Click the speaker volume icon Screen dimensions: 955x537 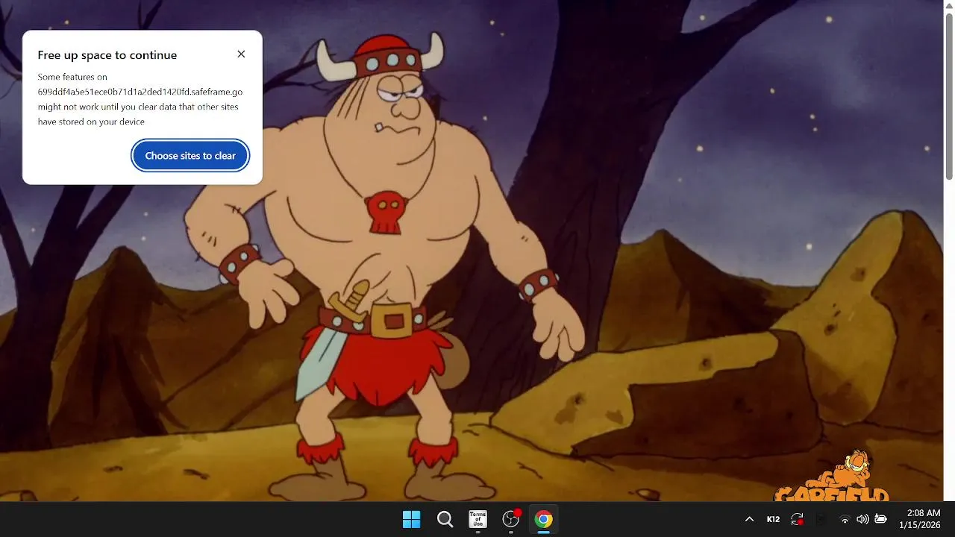coord(862,519)
